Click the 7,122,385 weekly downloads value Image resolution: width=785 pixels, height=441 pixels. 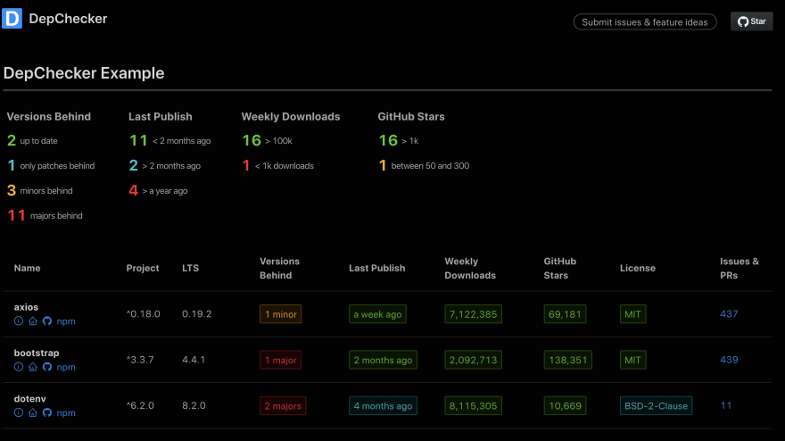pyautogui.click(x=473, y=314)
